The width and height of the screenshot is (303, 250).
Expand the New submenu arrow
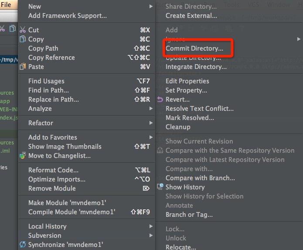pos(151,7)
